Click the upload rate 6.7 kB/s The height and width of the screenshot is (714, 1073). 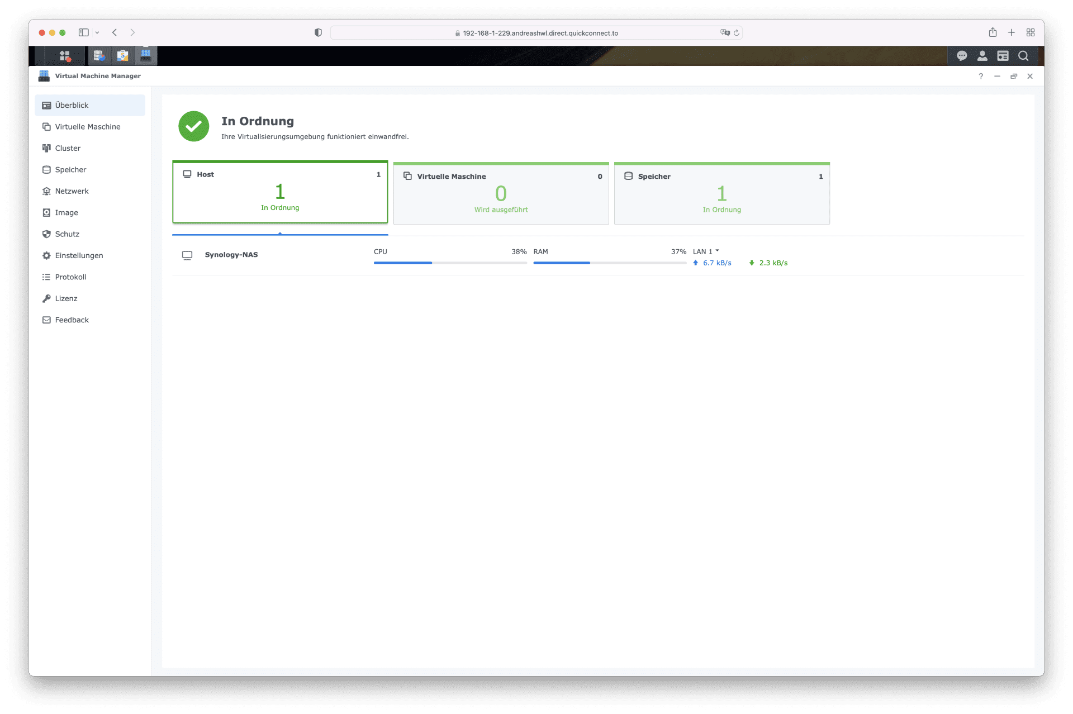[x=717, y=263]
